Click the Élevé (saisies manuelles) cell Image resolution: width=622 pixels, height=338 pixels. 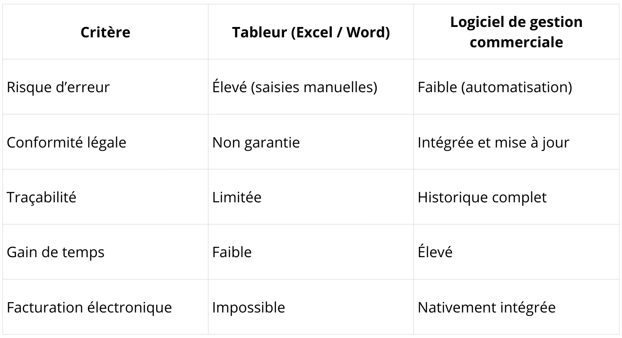(294, 87)
